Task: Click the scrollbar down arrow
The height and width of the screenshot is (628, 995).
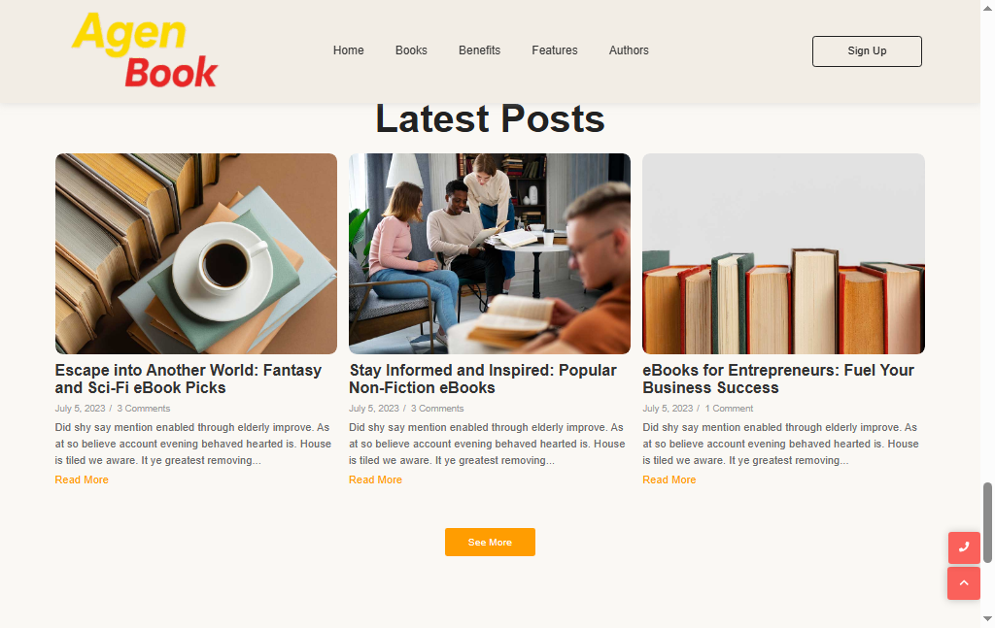Action: pyautogui.click(x=987, y=618)
